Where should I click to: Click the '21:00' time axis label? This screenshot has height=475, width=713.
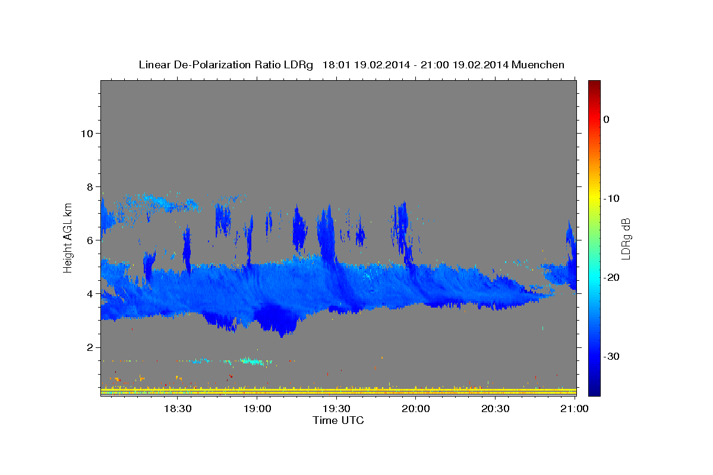[x=575, y=408]
